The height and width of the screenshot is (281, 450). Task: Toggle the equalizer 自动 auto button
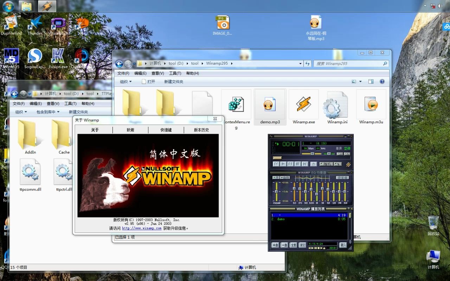[x=285, y=178]
